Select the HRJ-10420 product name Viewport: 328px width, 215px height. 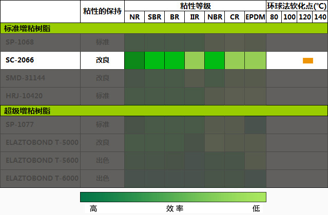click(x=24, y=96)
